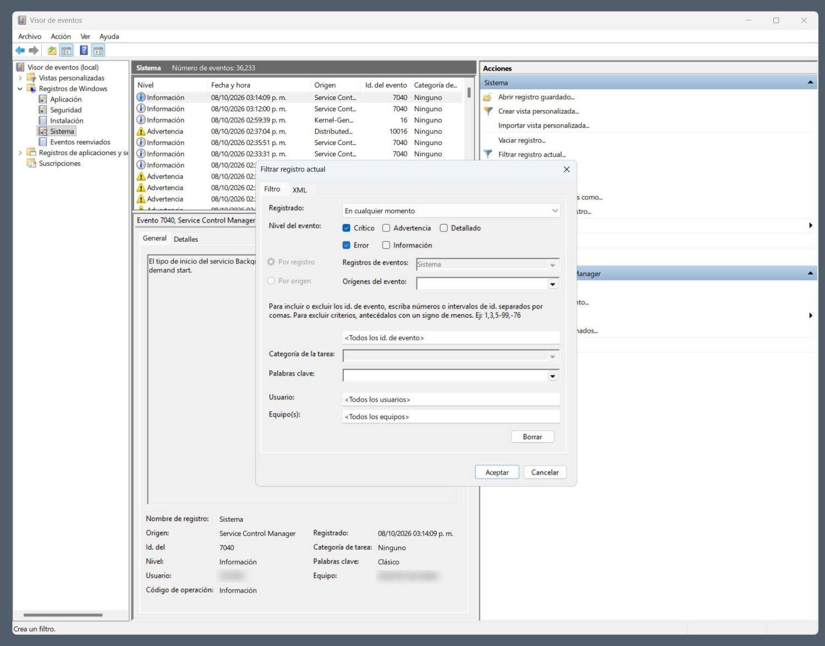Open the Registrado time range dropdown

451,211
